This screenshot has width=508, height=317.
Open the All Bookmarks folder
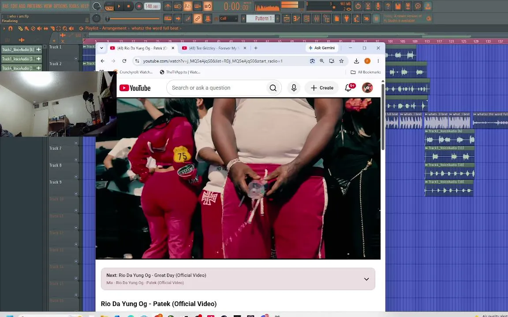[x=366, y=72]
